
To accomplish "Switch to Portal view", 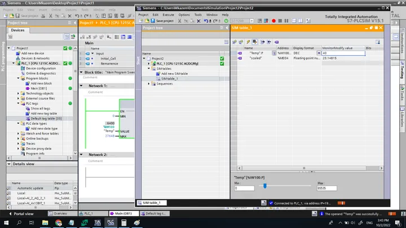I will pos(21,214).
